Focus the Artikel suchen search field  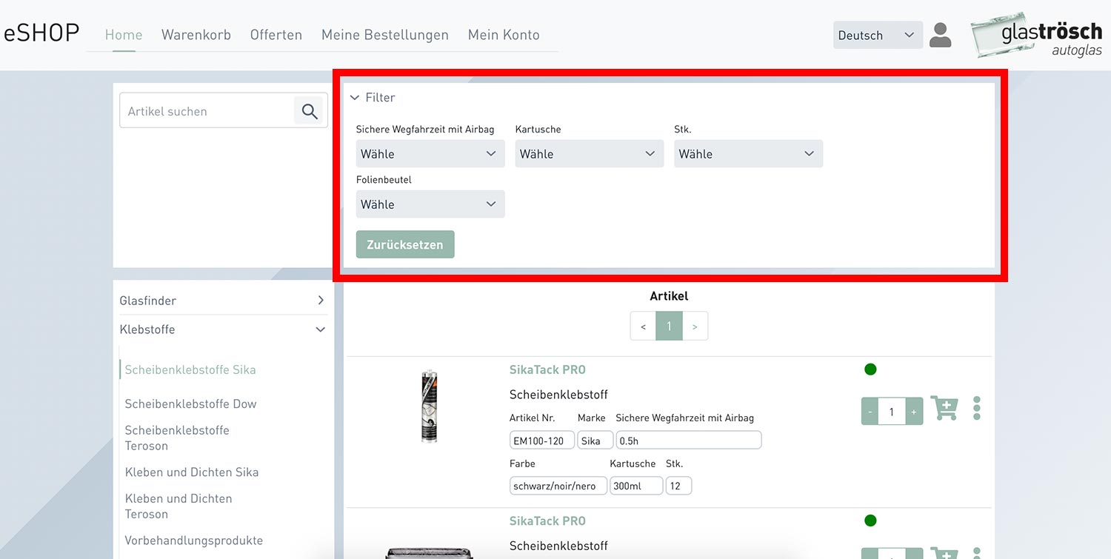click(x=207, y=112)
